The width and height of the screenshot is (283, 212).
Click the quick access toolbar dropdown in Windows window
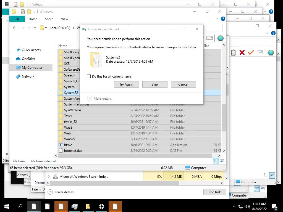point(34,12)
